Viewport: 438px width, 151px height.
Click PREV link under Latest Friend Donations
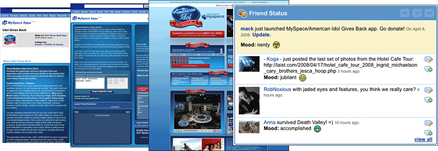(76, 112)
